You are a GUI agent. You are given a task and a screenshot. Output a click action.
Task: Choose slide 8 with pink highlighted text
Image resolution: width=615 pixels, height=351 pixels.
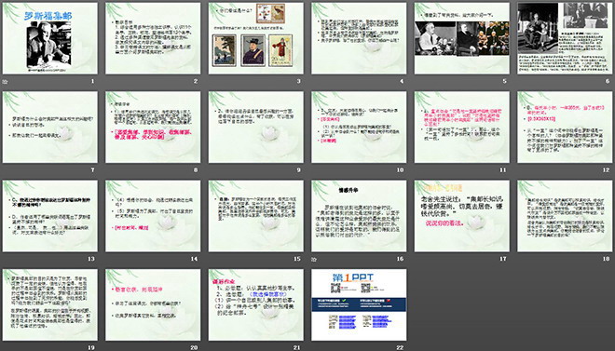click(x=153, y=128)
